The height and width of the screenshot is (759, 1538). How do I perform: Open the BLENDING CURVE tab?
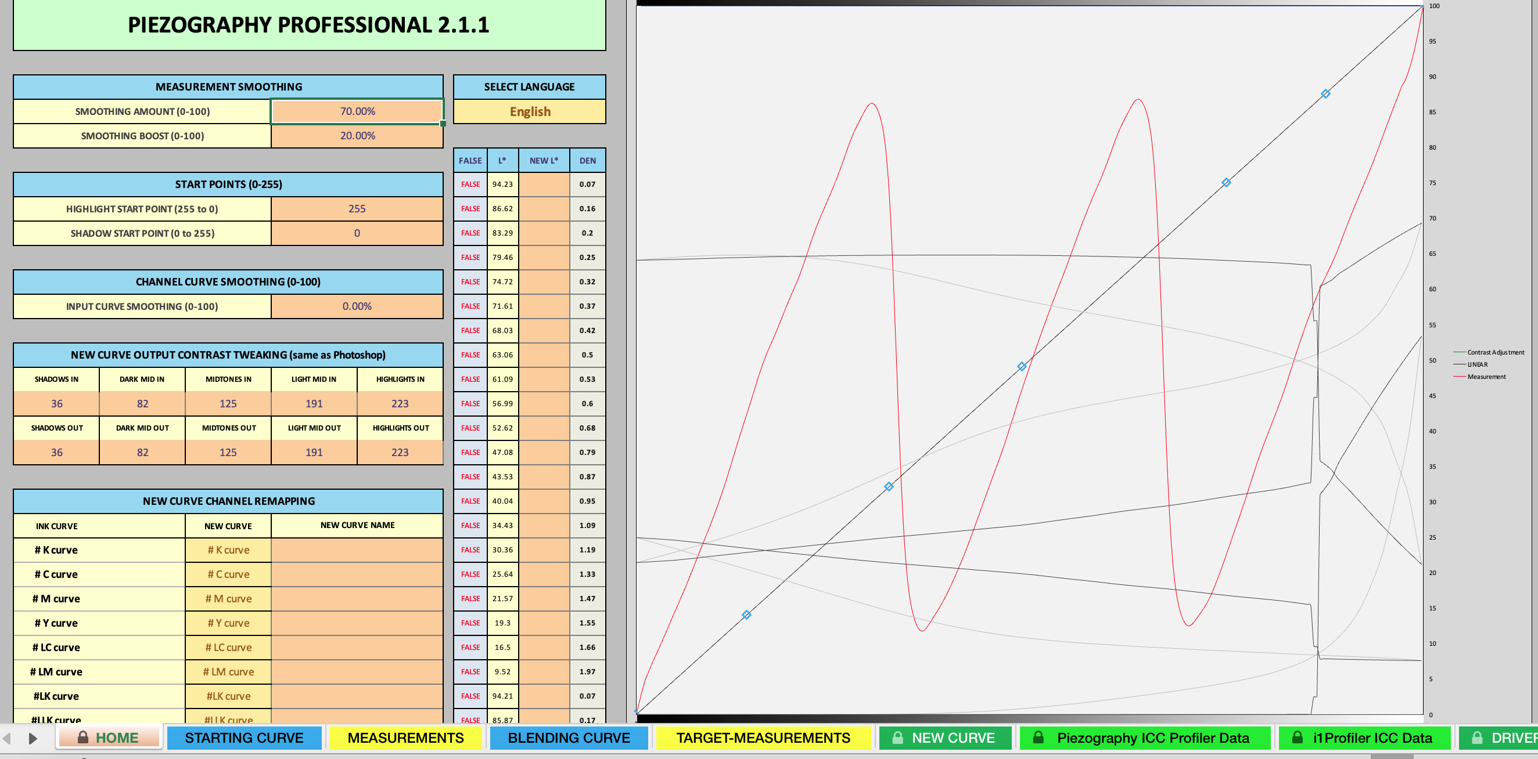pos(569,738)
